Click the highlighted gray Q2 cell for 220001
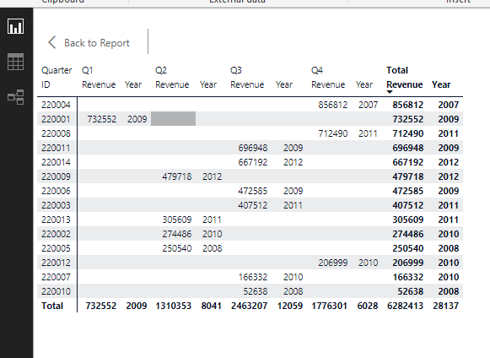This screenshot has height=358, width=490. point(174,118)
